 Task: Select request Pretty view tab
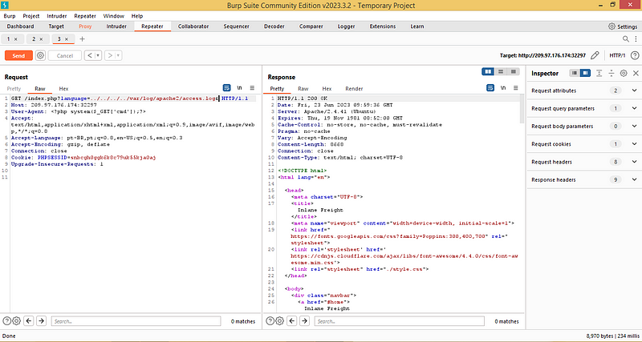coord(14,89)
